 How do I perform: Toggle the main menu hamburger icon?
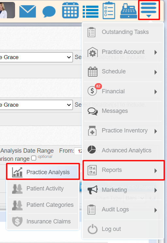[149, 10]
